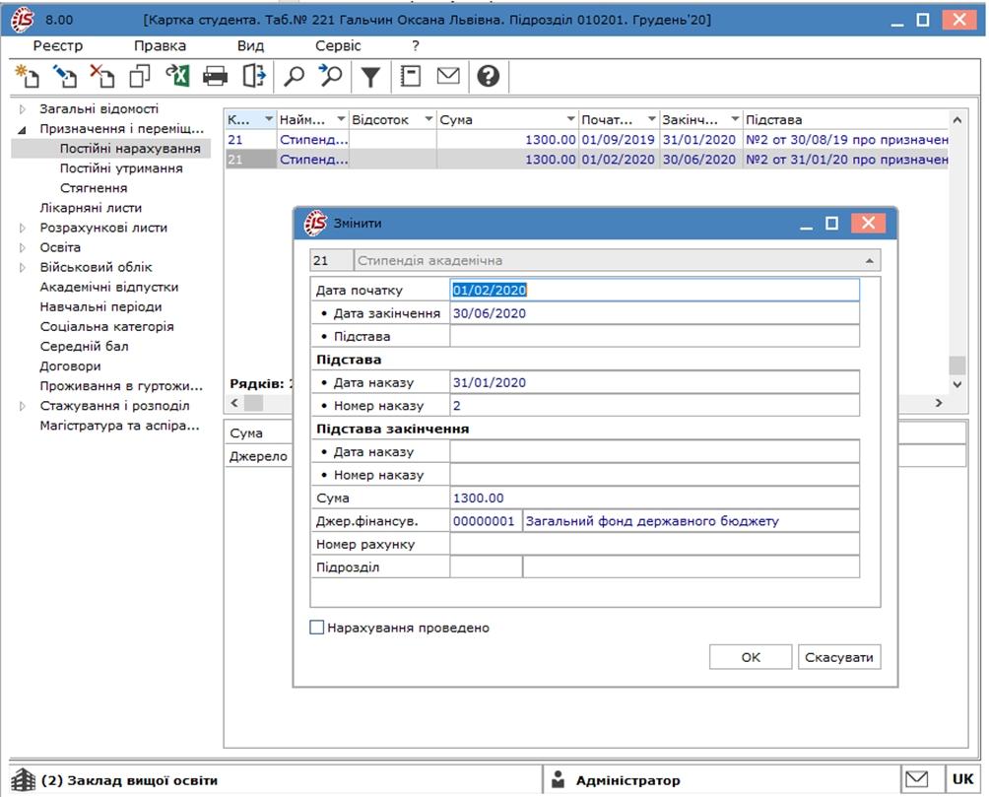The width and height of the screenshot is (989, 797).
Task: Click the empty Номер рахунку field
Action: point(655,544)
